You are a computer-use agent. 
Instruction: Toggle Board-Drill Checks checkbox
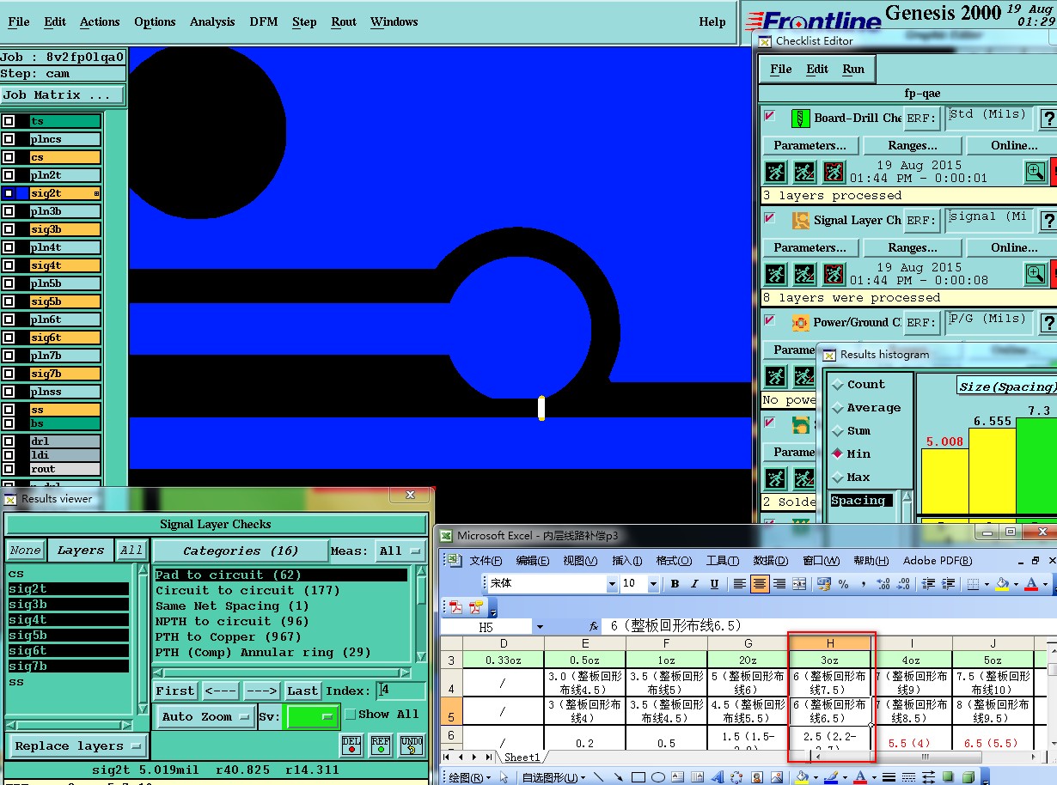pyautogui.click(x=770, y=115)
